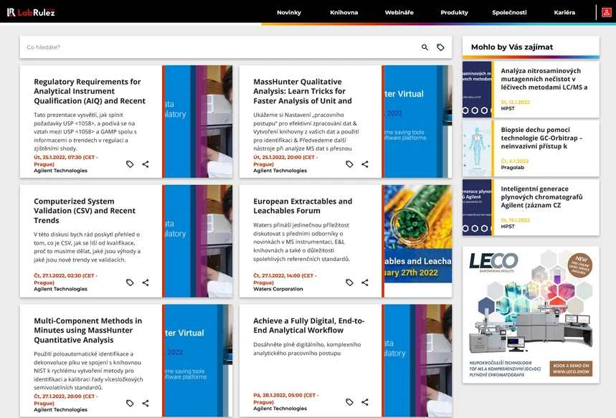Open Regulatory Requirements for Analytical Instrument title
The width and height of the screenshot is (616, 418).
click(x=90, y=91)
